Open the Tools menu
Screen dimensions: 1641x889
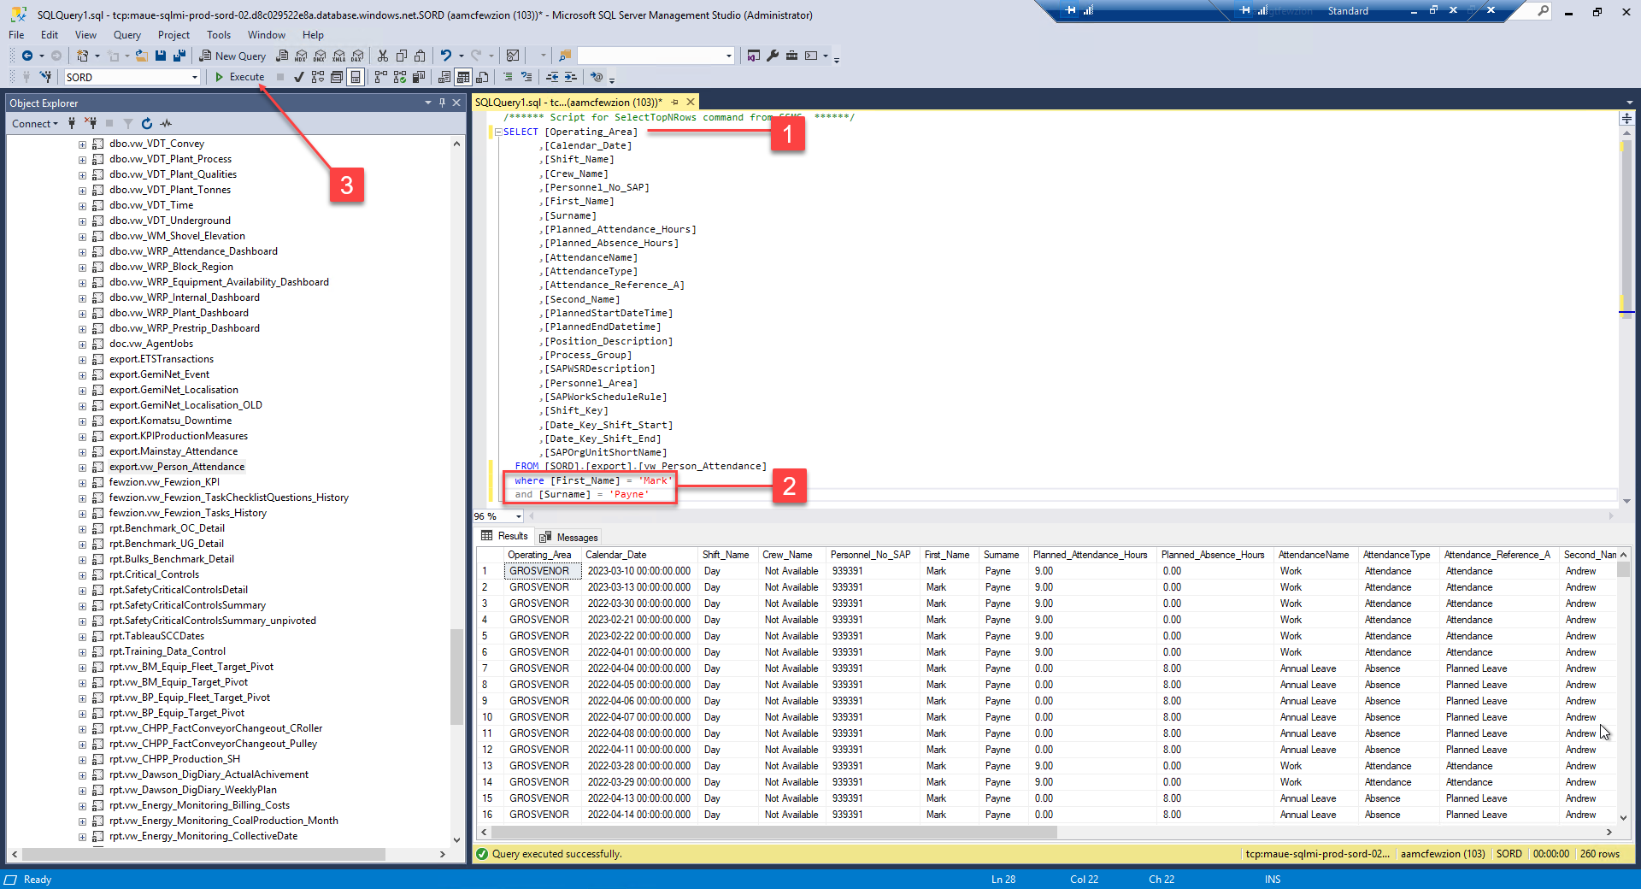coord(218,35)
